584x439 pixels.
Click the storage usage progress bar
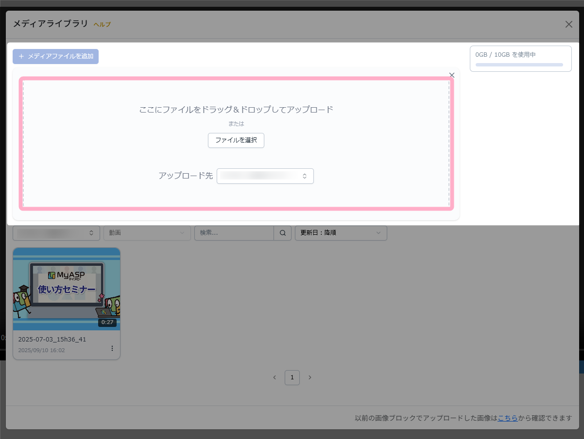519,65
